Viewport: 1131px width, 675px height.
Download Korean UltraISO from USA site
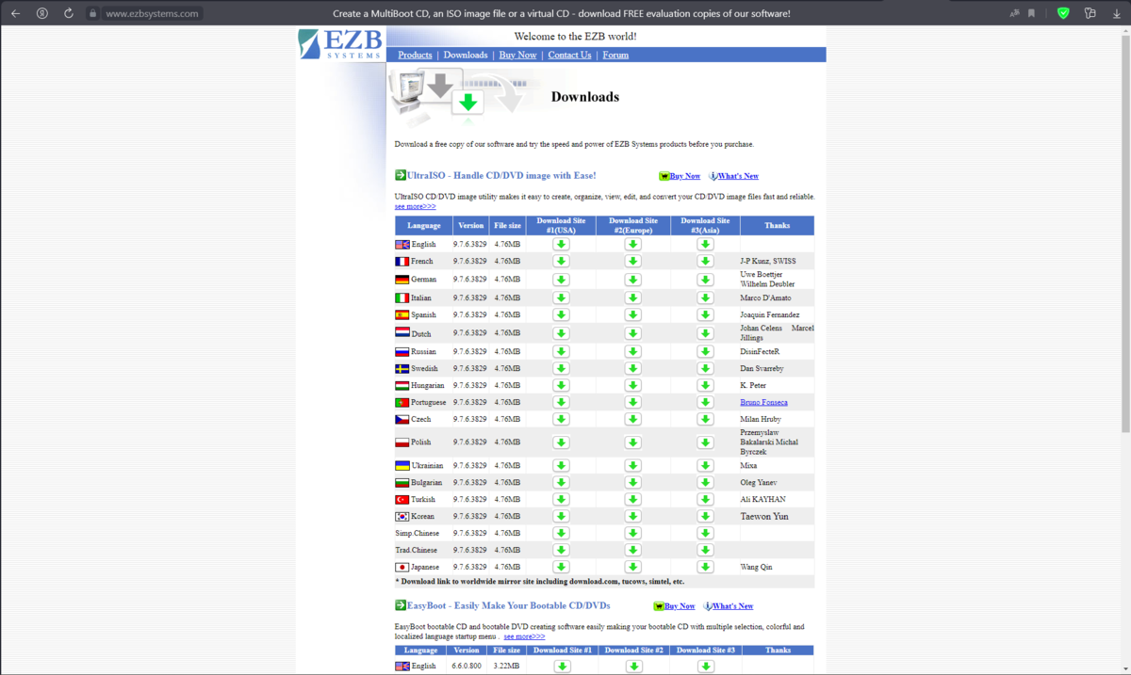click(561, 516)
